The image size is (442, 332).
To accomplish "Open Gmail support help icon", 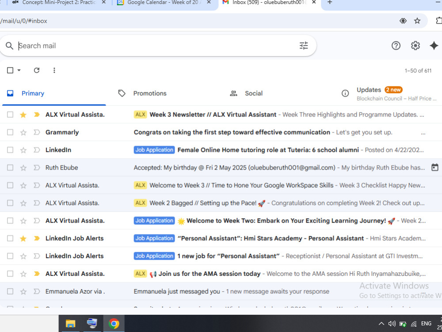I will click(396, 46).
